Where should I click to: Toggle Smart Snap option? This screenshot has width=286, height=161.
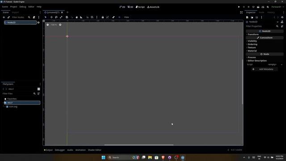click(88, 17)
